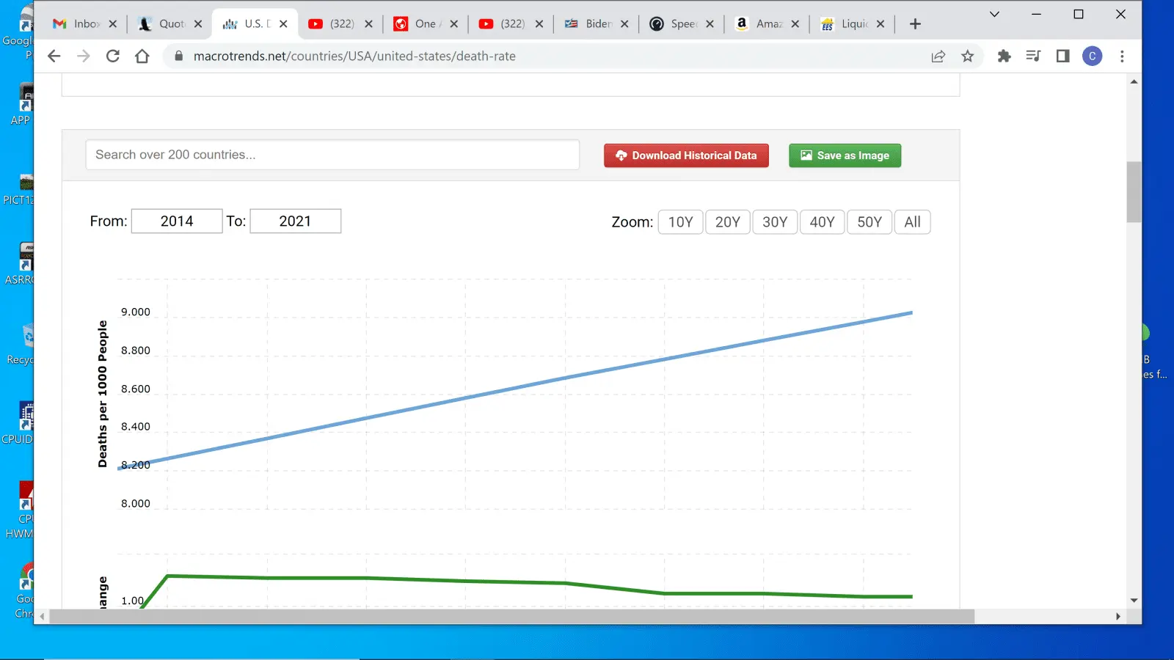Click Download Historical Data button

click(x=686, y=155)
